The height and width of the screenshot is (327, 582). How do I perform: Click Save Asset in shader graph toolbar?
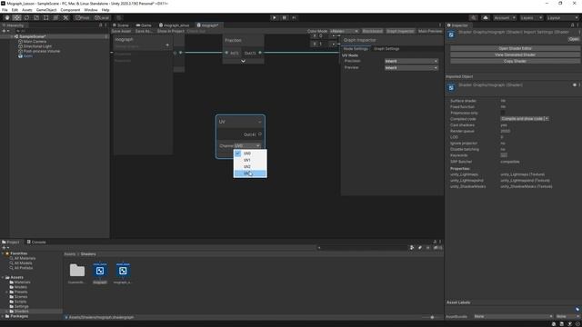[x=121, y=31]
